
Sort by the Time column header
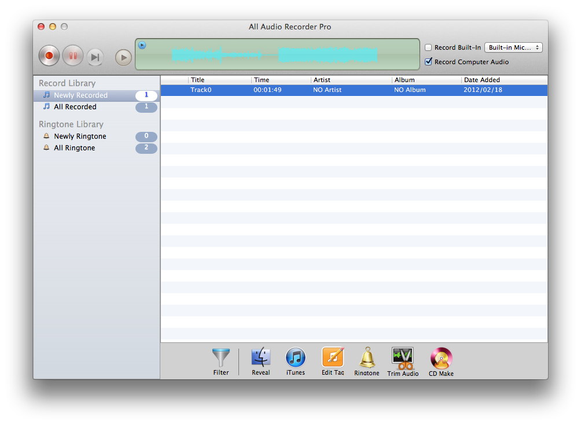[281, 80]
